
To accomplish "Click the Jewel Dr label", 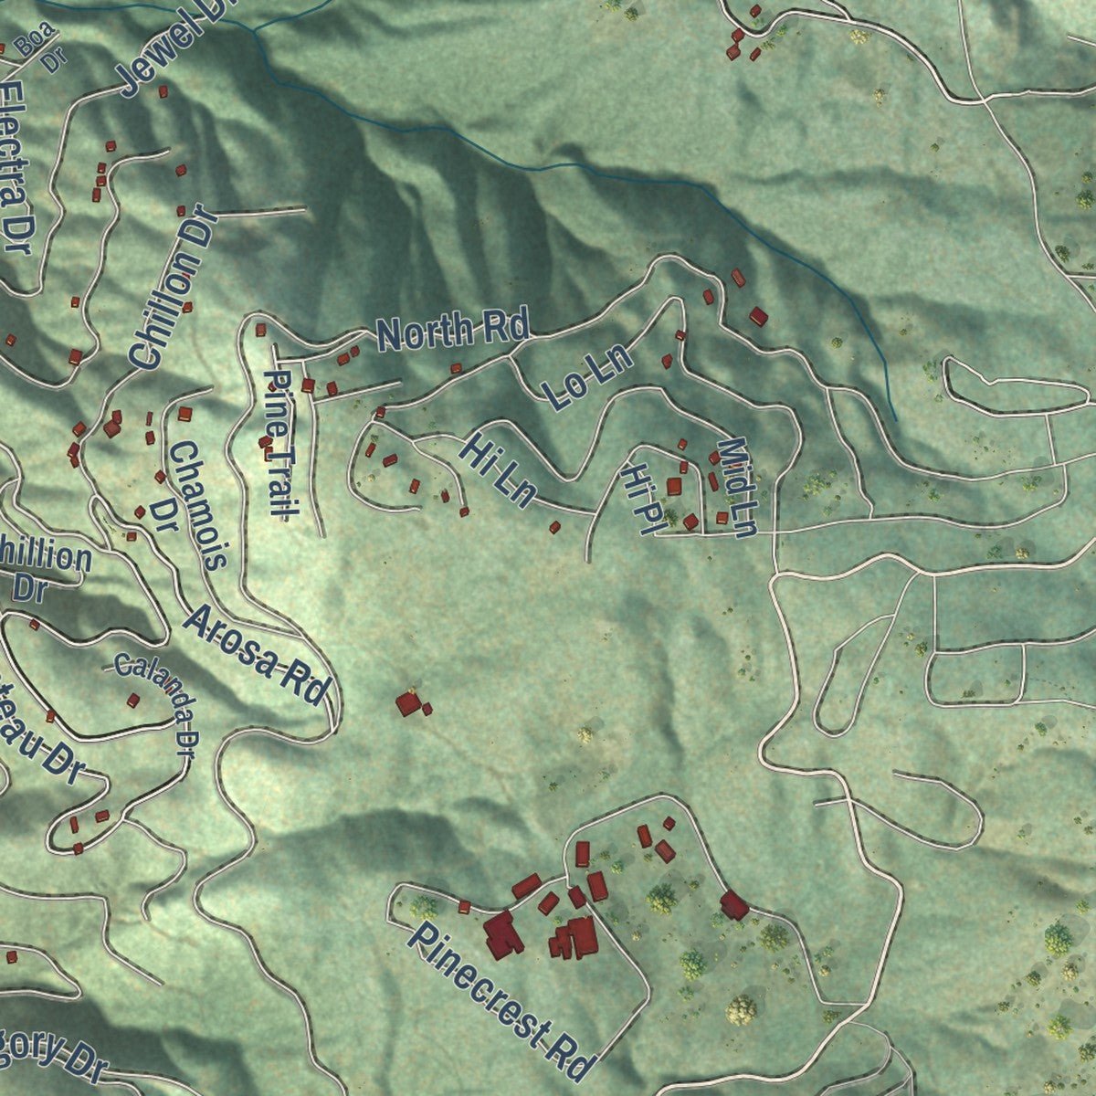I will pos(177,46).
